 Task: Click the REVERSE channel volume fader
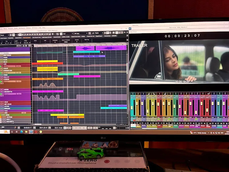[132, 108]
